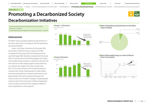Click the FY2020 bar in Scope 1+2 chart

pos(61,39)
